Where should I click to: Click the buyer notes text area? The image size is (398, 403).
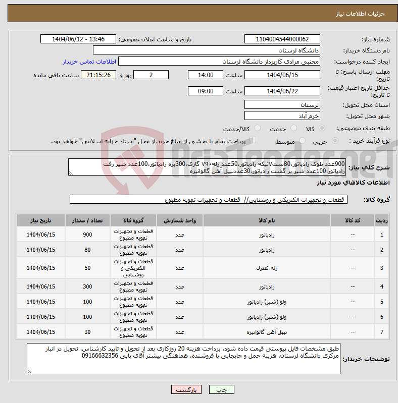pos(183,359)
